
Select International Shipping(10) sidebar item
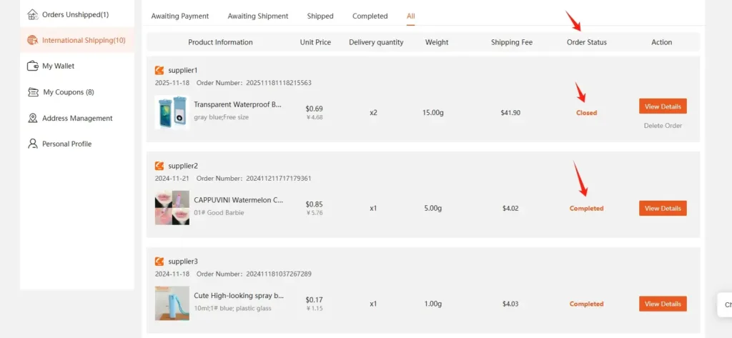point(77,40)
